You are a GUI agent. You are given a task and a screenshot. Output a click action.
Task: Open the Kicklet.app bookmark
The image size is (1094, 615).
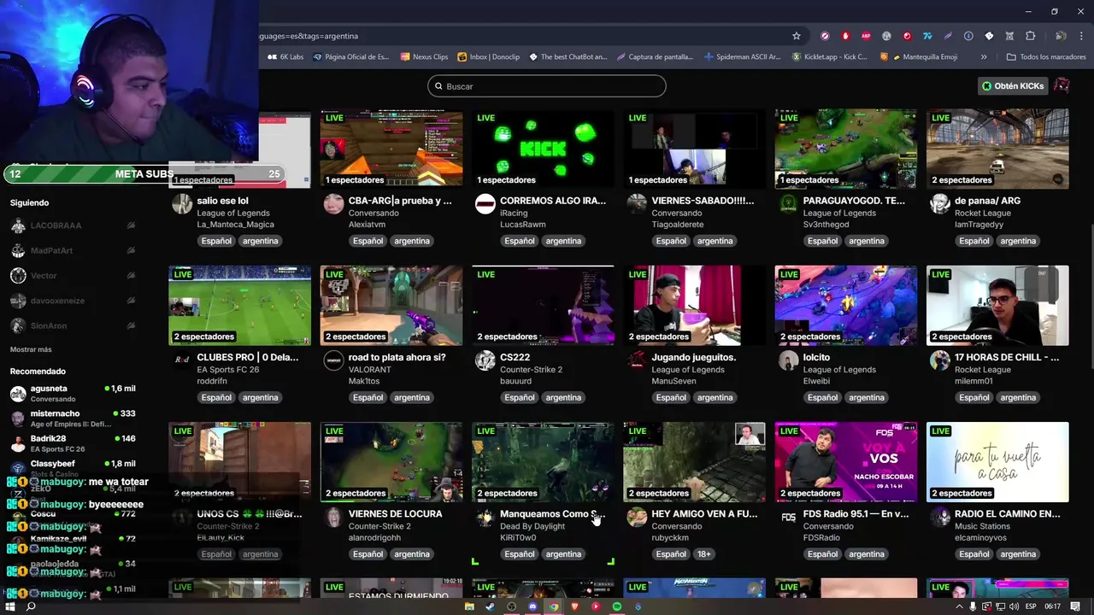tap(829, 57)
